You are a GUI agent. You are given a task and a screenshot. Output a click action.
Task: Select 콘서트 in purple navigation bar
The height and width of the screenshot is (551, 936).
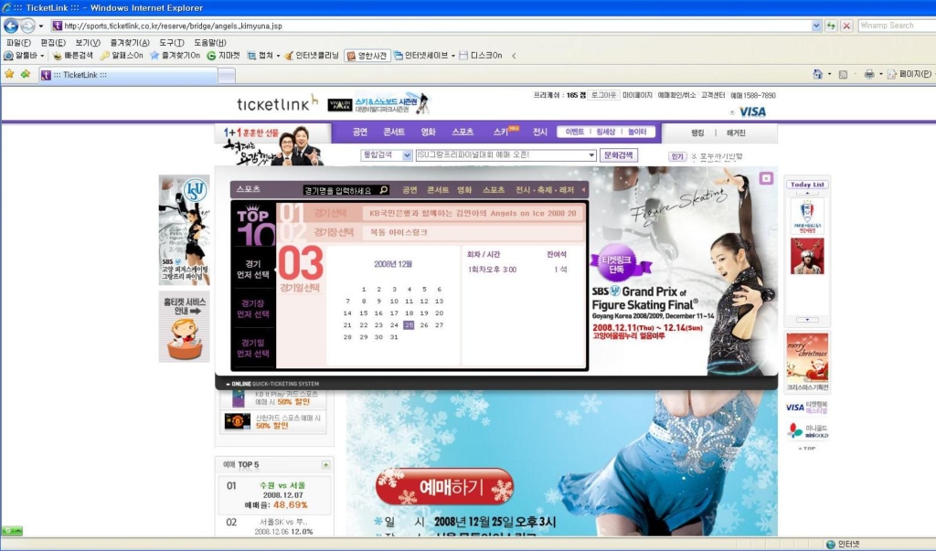tap(393, 132)
